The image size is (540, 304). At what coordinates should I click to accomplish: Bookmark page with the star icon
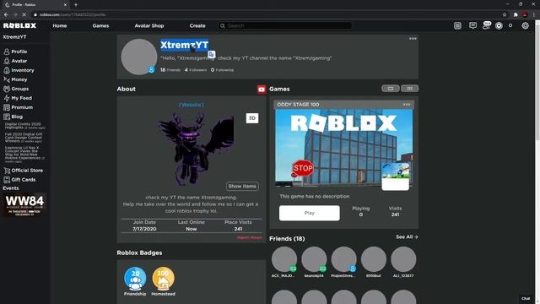tap(505, 15)
